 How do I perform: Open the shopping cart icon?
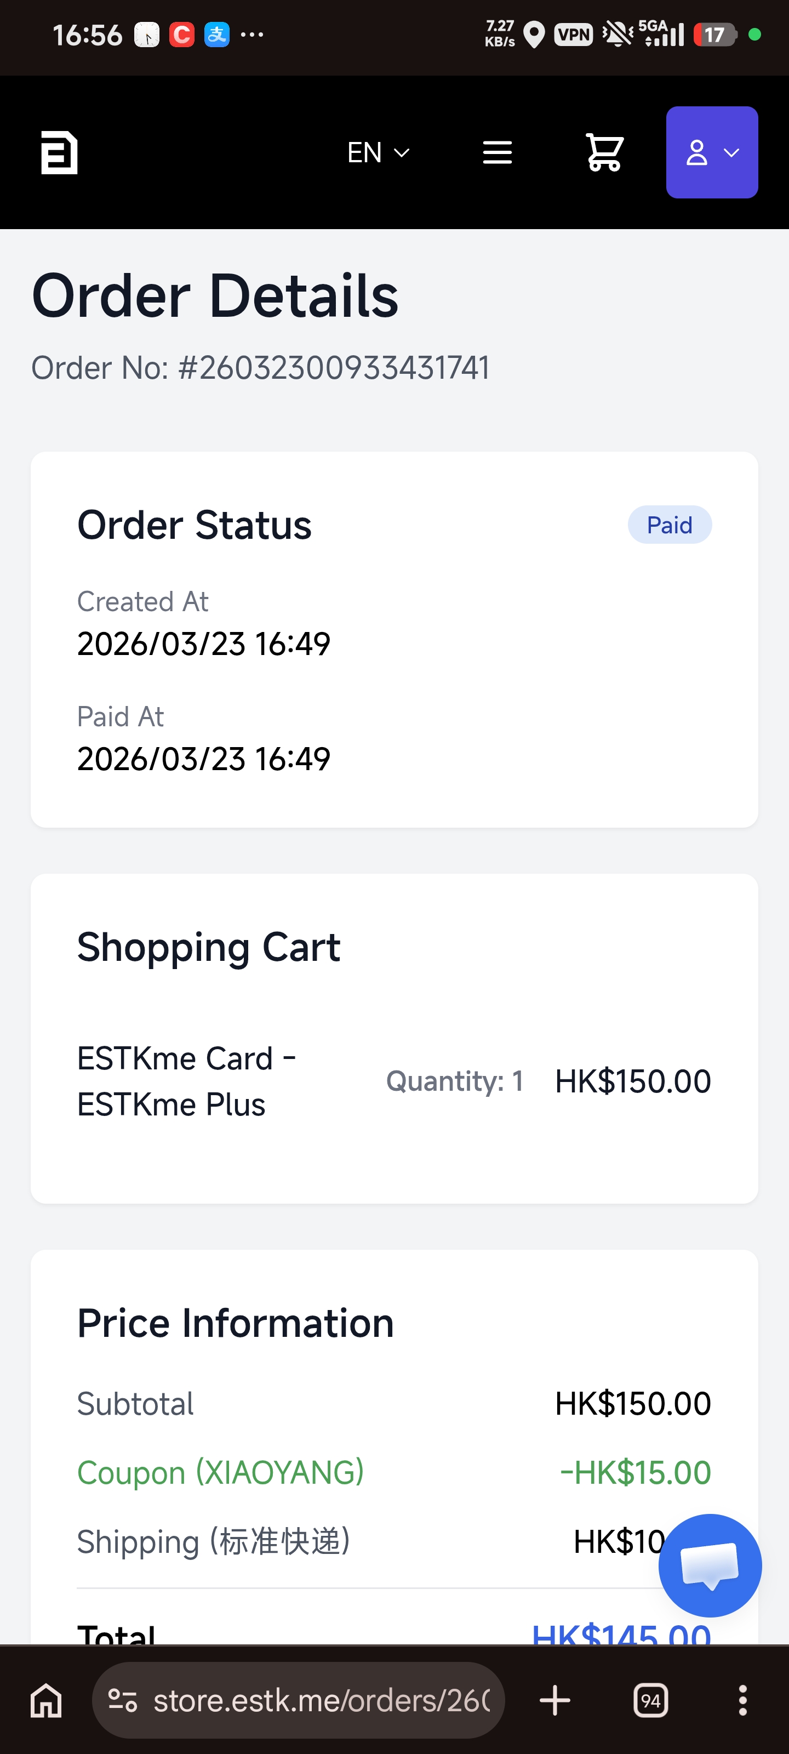tap(604, 152)
